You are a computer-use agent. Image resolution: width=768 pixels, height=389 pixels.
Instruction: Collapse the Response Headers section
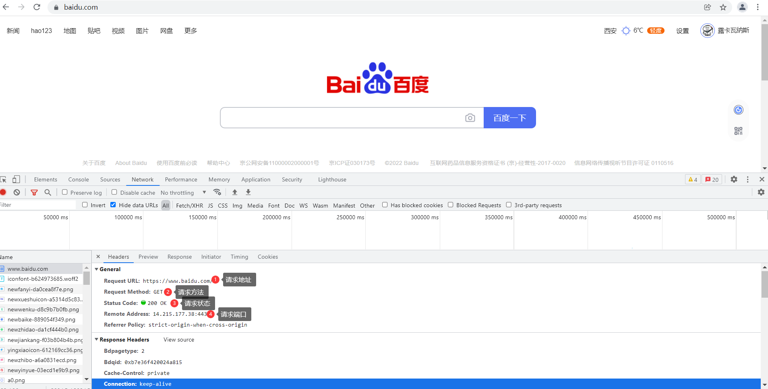click(97, 340)
